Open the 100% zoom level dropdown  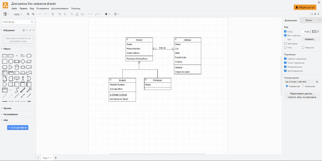(x=18, y=15)
